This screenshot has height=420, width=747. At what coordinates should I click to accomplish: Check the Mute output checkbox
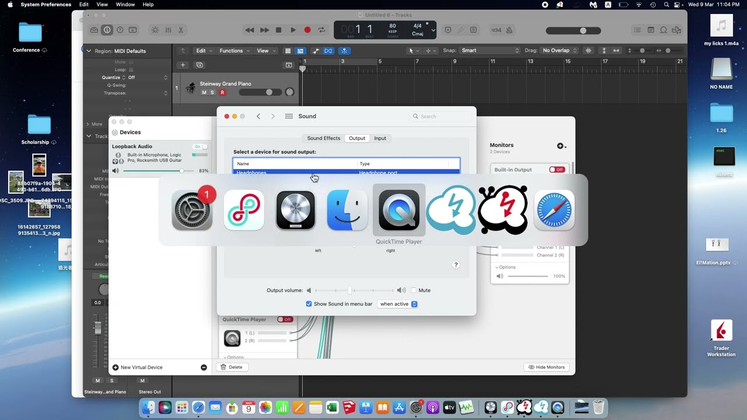point(414,290)
